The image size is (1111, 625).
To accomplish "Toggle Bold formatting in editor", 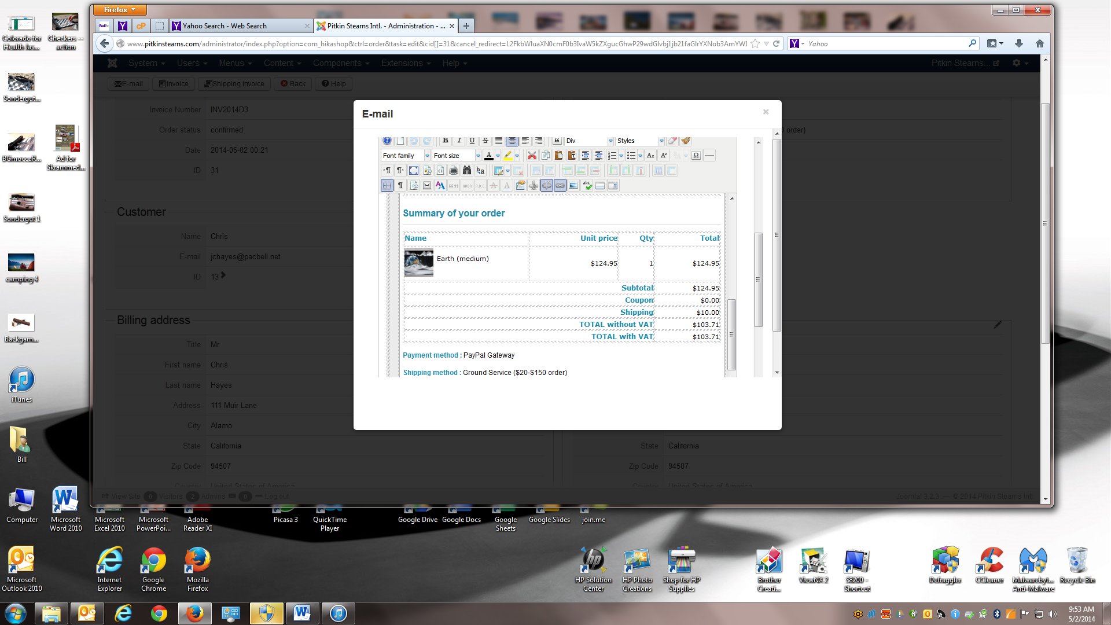I will point(445,141).
